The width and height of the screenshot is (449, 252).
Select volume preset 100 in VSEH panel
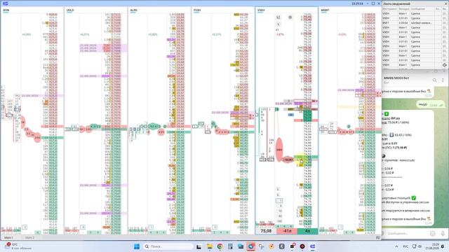tap(279, 221)
